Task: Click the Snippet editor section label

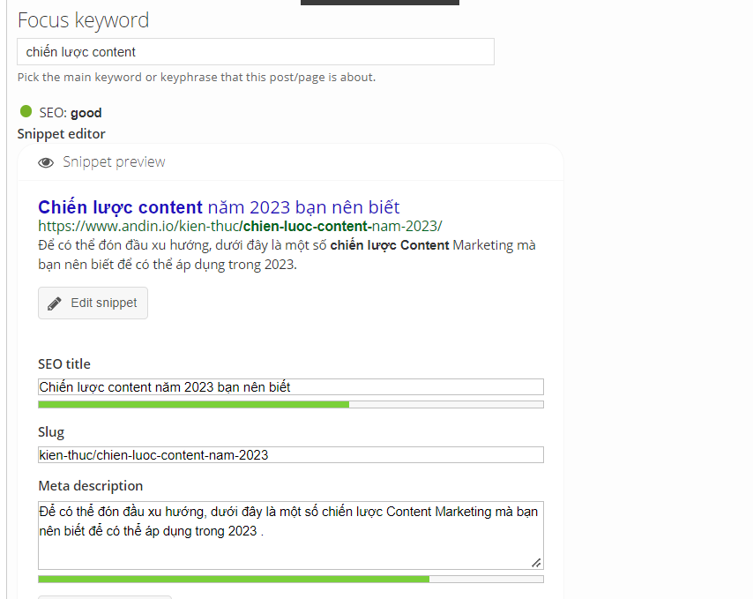Action: tap(62, 134)
